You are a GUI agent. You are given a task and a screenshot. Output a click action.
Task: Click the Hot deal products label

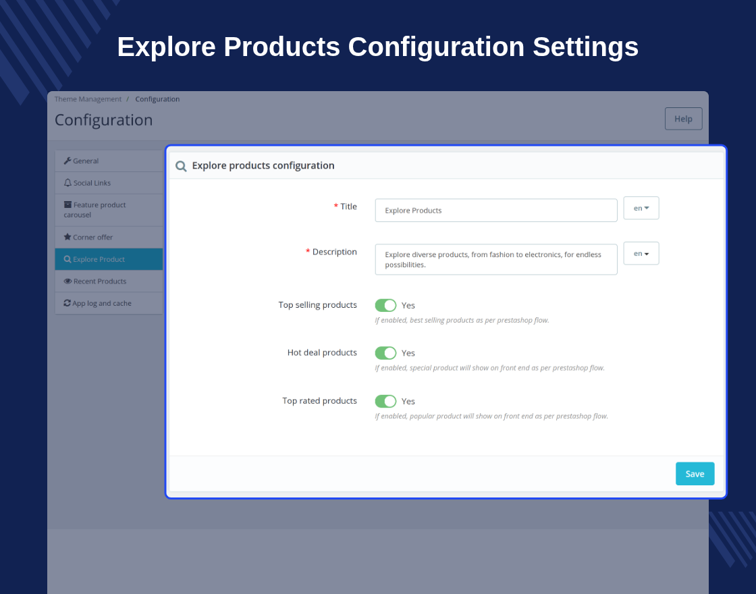[x=322, y=352]
